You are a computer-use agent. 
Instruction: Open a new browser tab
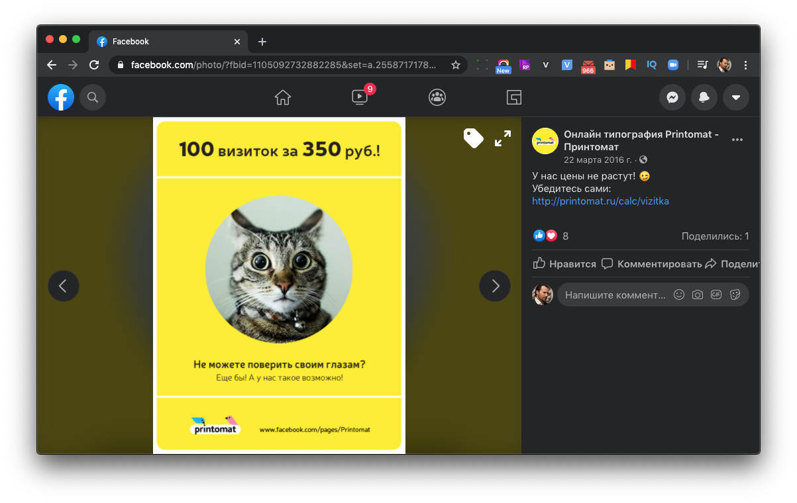262,42
